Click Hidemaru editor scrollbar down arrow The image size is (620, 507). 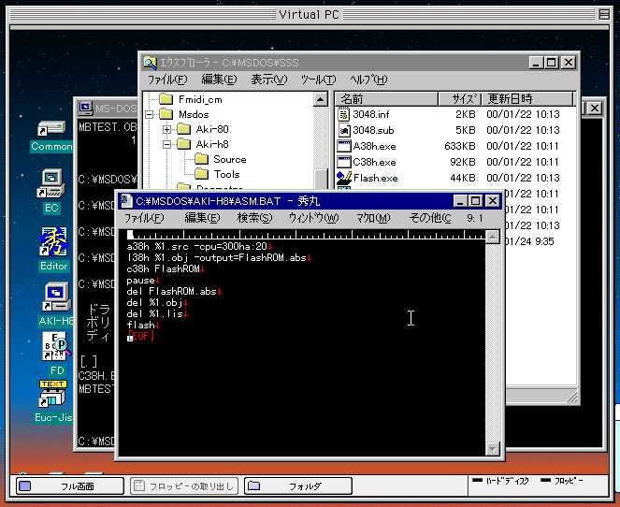pyautogui.click(x=492, y=449)
